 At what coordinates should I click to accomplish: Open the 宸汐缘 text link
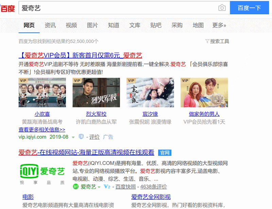click(150, 114)
